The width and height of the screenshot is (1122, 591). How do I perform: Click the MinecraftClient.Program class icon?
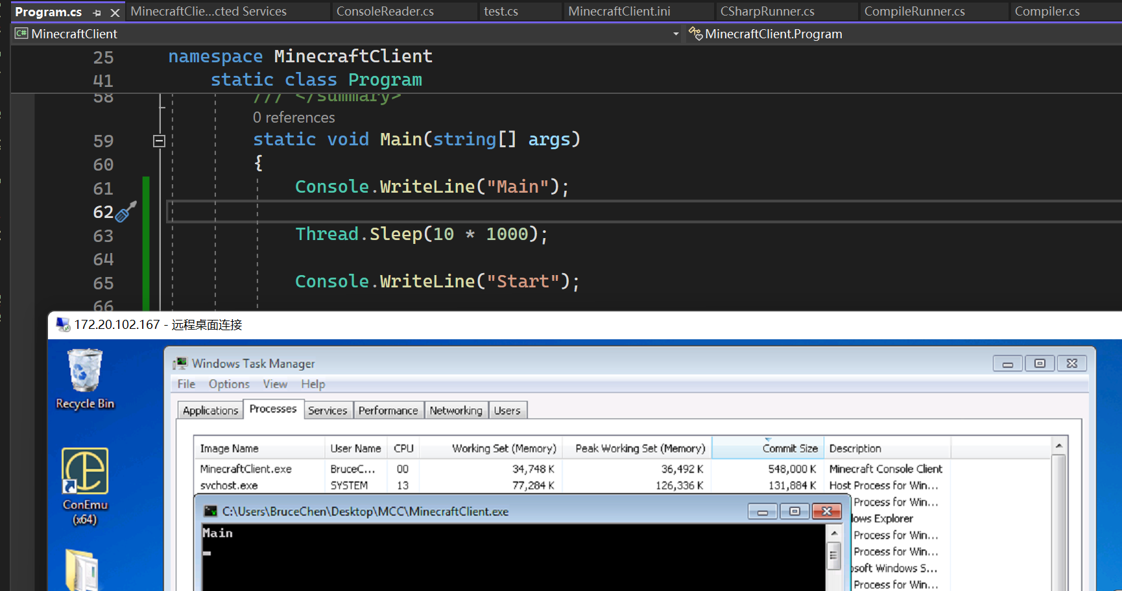(695, 34)
